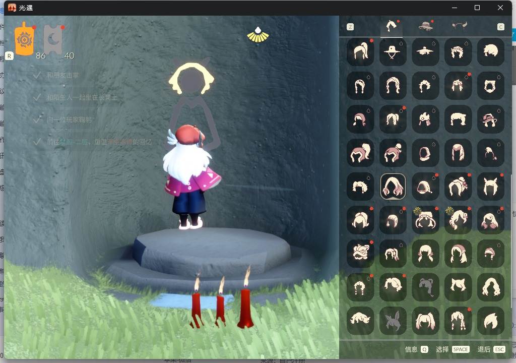
Task: Open the orange season candle counter
Action: [25, 39]
